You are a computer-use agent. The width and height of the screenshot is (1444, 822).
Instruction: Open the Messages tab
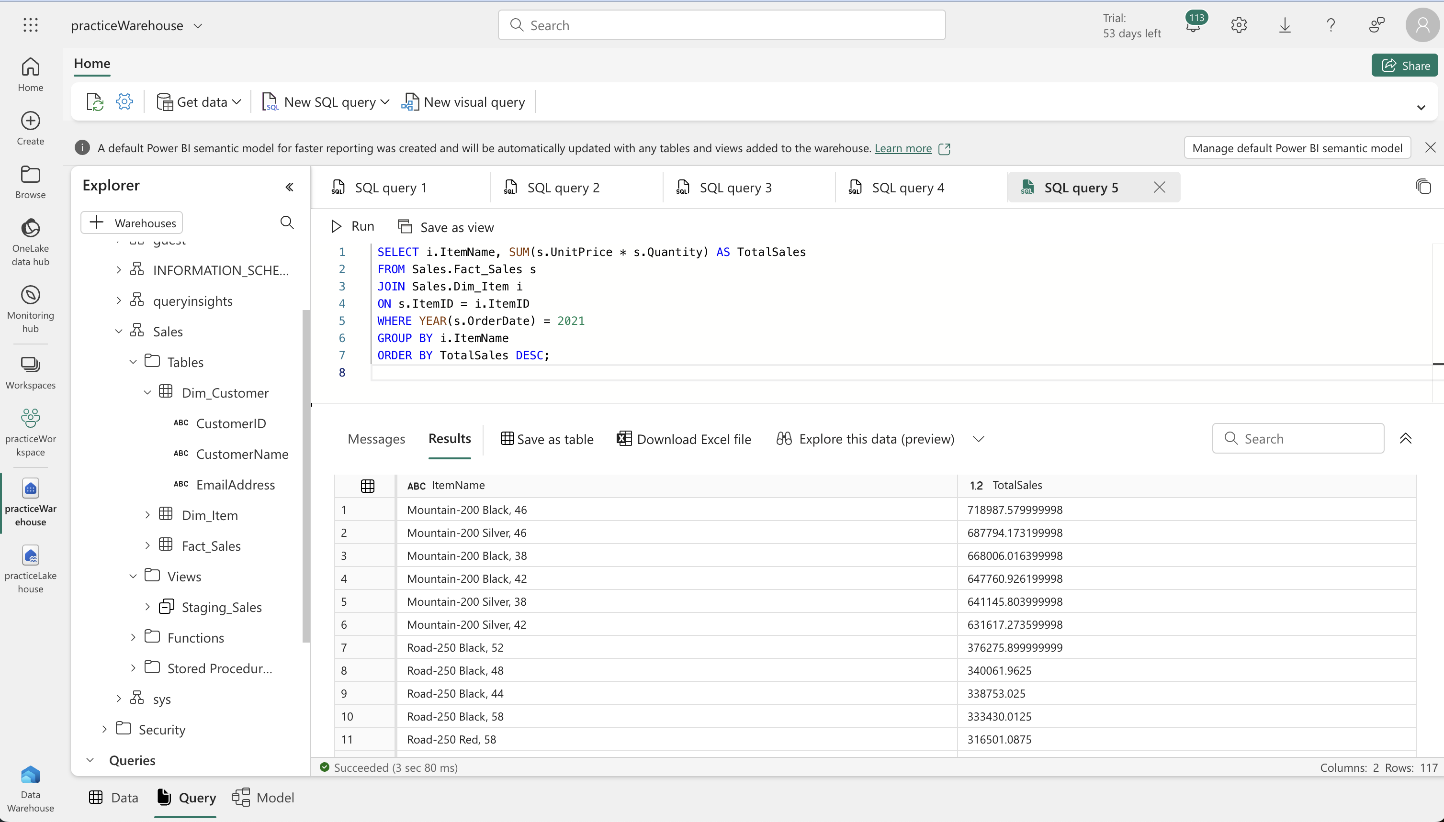(x=376, y=439)
